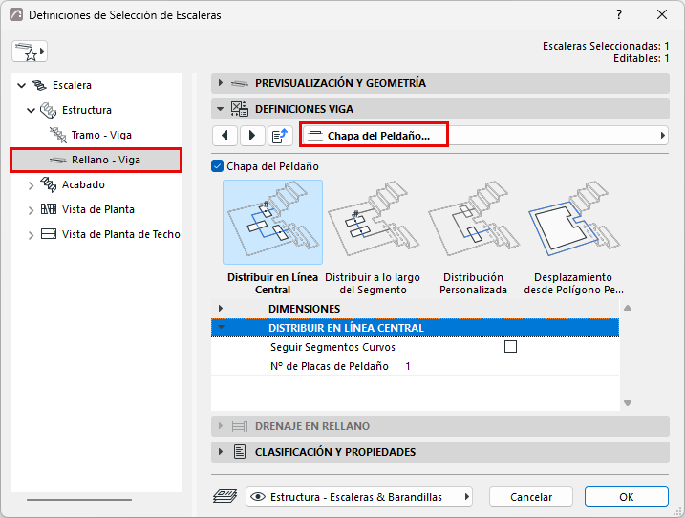
Task: Click the DIMENSIONES header text
Action: 304,309
